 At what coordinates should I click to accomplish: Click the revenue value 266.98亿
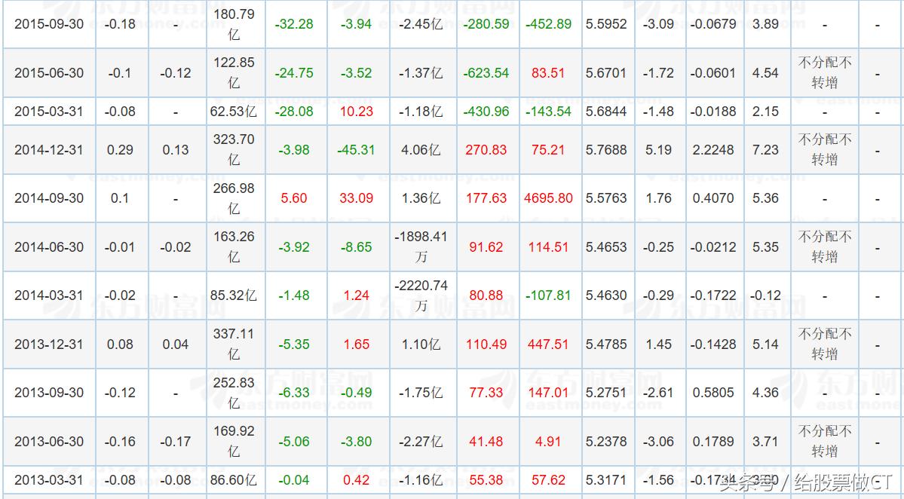[234, 198]
